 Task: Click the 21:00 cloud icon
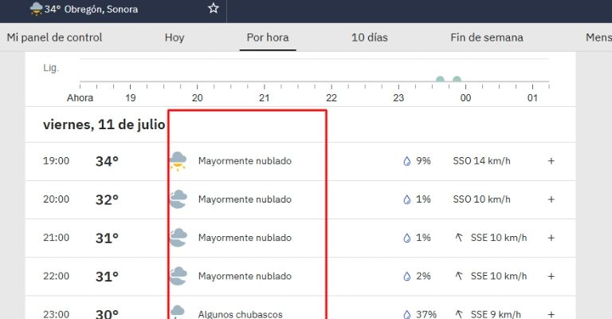178,238
